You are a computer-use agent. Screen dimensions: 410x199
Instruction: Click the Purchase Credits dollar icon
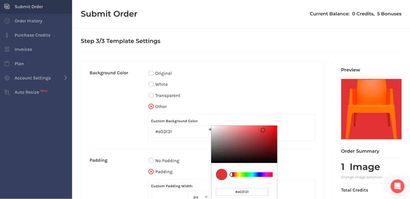[x=7, y=35]
